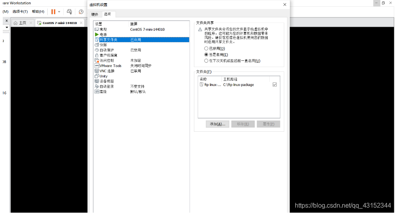Viewport: 395px width, 213px height.
Task: Click the 主机路径 column header
Action: tap(246, 79)
